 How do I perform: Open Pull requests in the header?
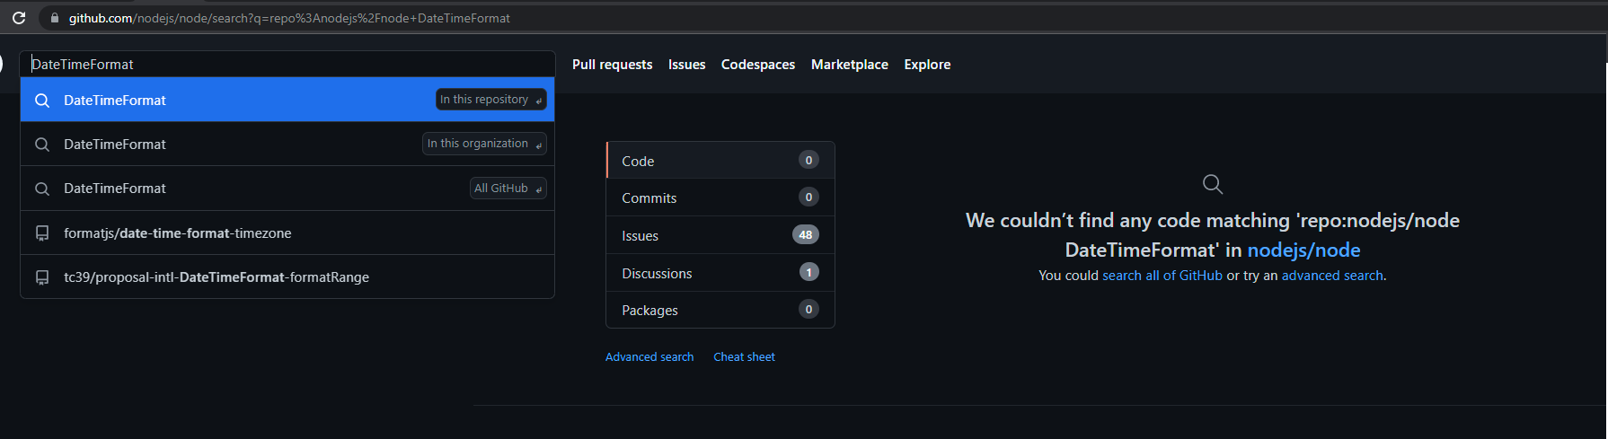click(x=613, y=65)
